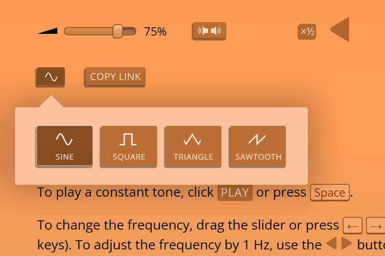
Task: Click the left arrow key symbol
Action: tap(353, 226)
